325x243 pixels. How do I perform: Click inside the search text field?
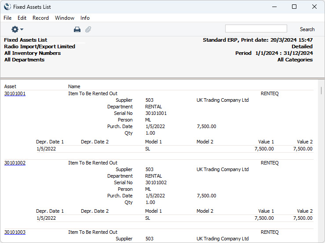tap(256, 29)
